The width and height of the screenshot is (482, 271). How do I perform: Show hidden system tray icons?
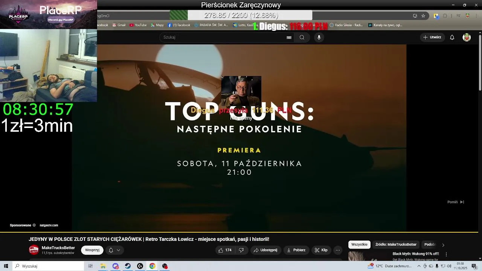pyautogui.click(x=419, y=266)
